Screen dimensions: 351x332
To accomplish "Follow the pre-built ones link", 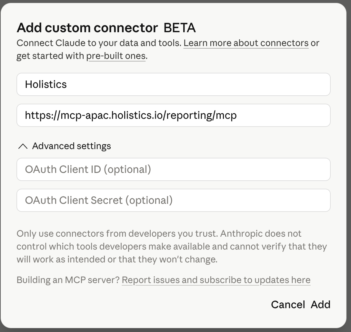I will tap(116, 56).
